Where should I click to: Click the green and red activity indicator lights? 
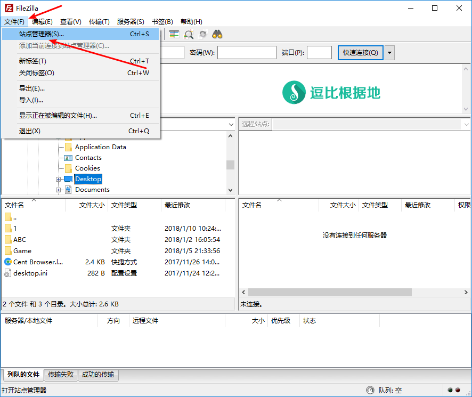pos(453,391)
